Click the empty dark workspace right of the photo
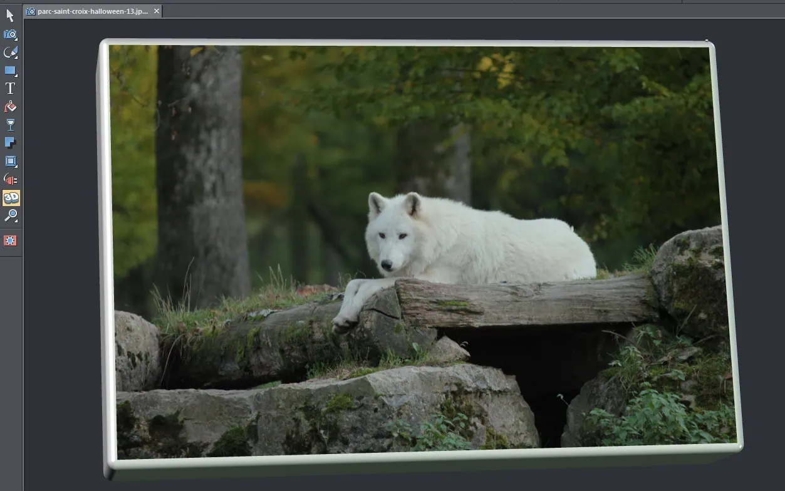 tap(761, 251)
